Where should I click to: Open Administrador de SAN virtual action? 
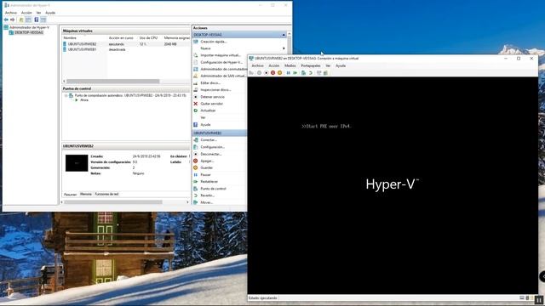[223, 76]
